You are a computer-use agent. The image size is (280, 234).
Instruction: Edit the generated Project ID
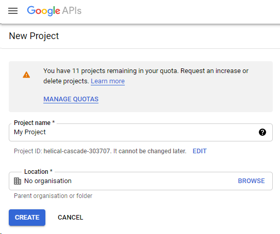point(200,151)
